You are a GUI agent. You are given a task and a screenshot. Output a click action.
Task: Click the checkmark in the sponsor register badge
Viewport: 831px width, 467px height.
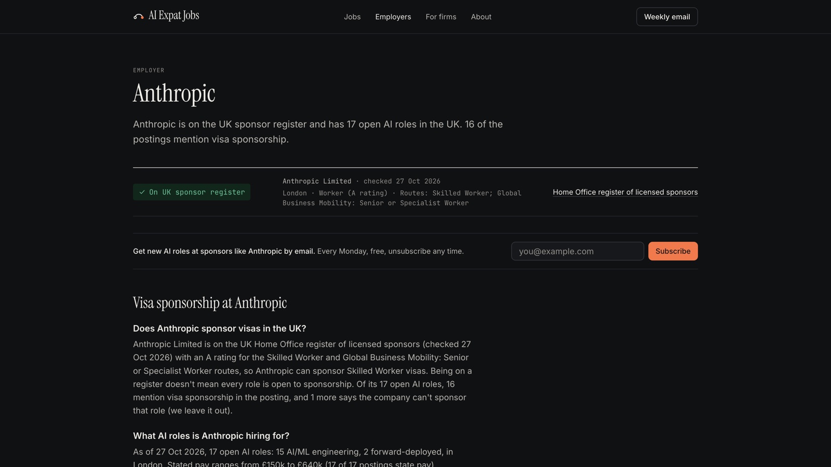tap(142, 192)
